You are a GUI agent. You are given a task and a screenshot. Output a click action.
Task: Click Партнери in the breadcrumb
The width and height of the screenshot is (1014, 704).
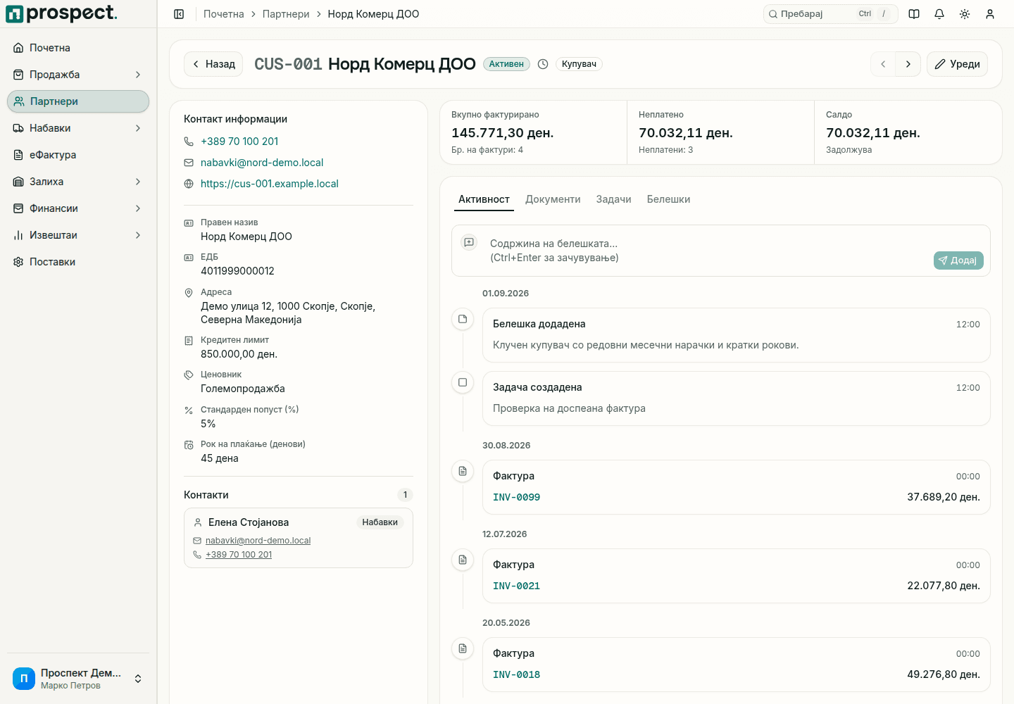click(286, 14)
